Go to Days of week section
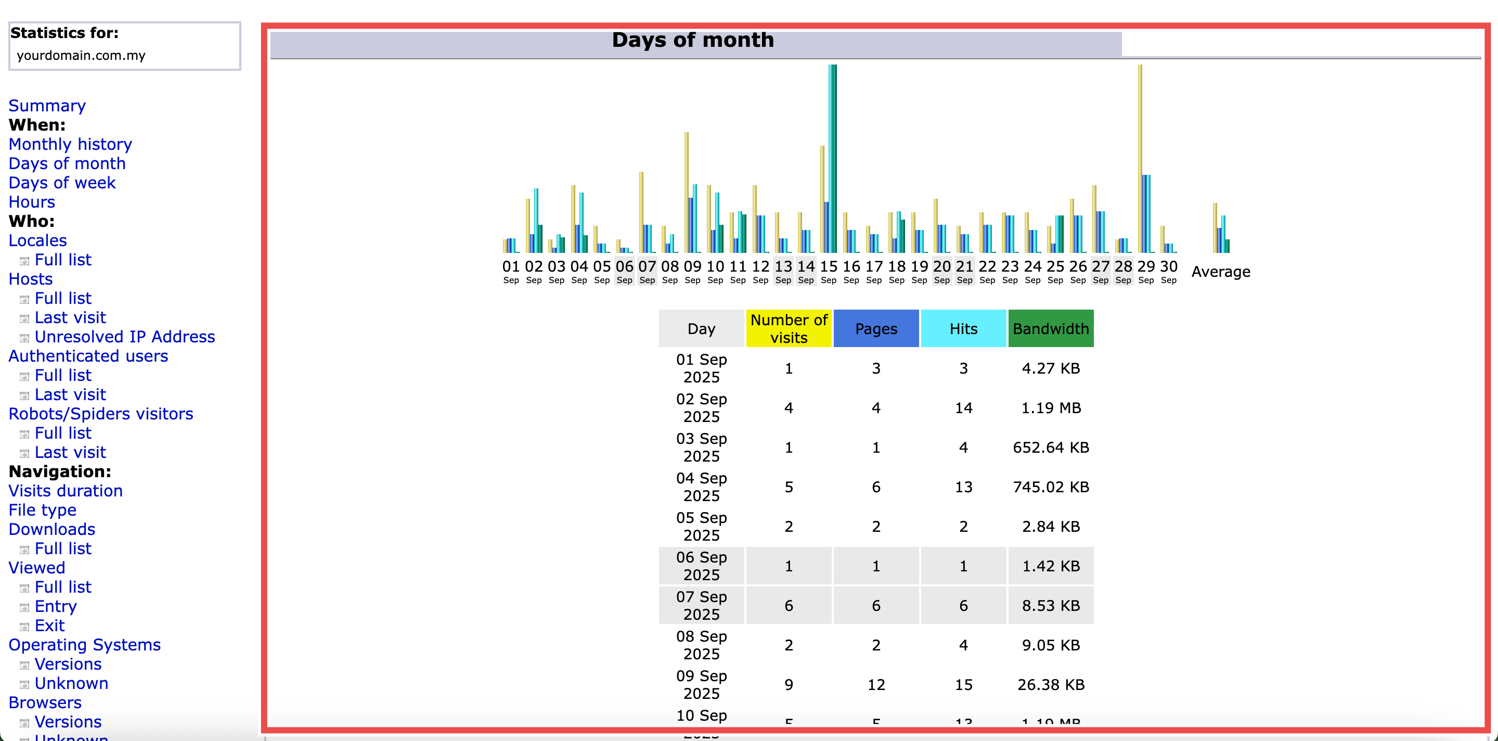The image size is (1498, 741). coord(62,183)
